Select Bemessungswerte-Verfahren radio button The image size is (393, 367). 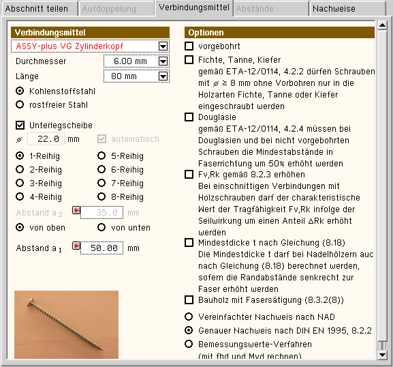click(189, 344)
